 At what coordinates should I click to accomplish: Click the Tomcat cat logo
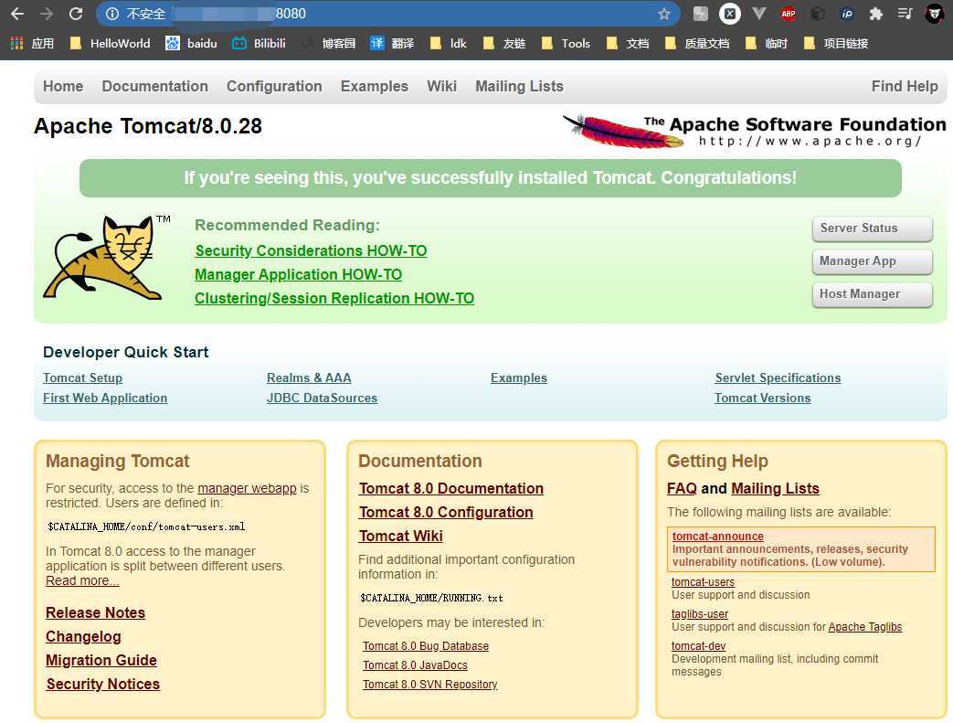106,258
